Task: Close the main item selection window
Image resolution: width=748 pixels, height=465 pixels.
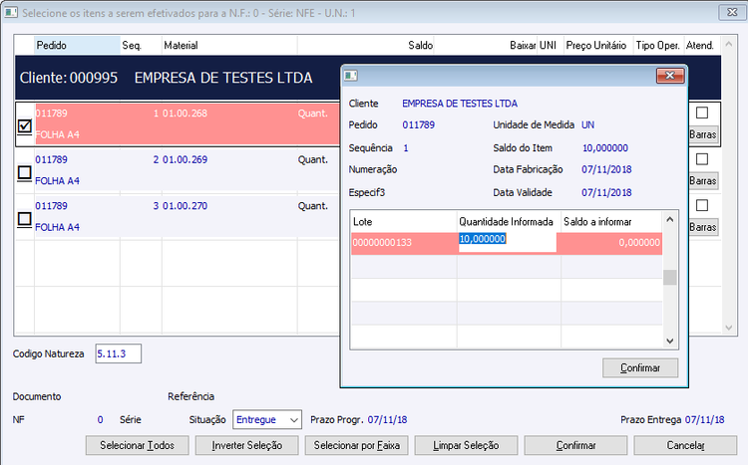Action: (x=732, y=12)
